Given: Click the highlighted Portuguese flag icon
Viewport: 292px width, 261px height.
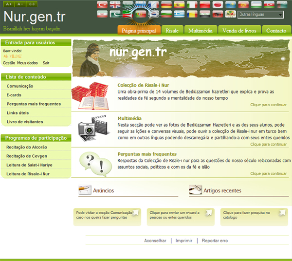Looking at the screenshot, I should pyautogui.click(x=141, y=15).
